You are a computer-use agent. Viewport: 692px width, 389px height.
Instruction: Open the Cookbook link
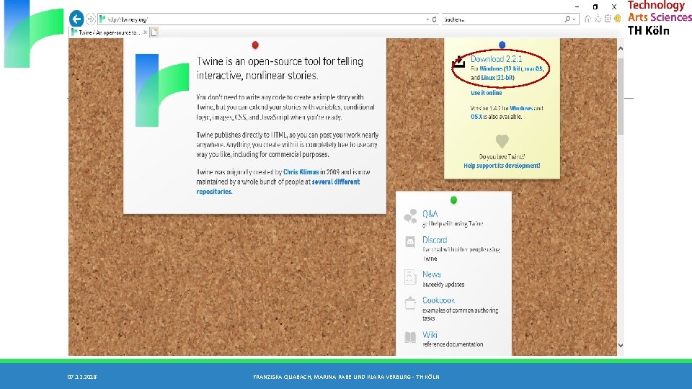coord(438,300)
